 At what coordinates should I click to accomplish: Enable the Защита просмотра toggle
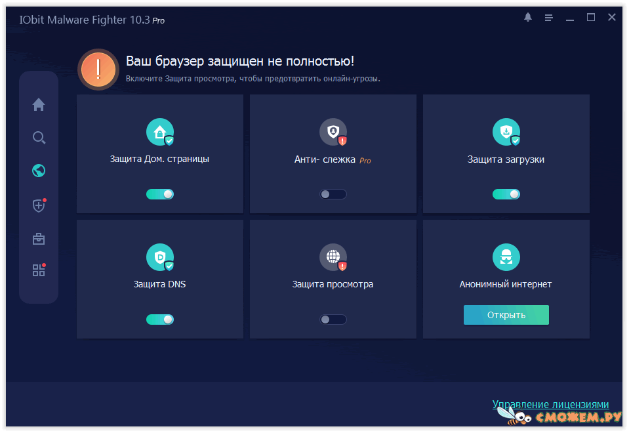point(333,320)
